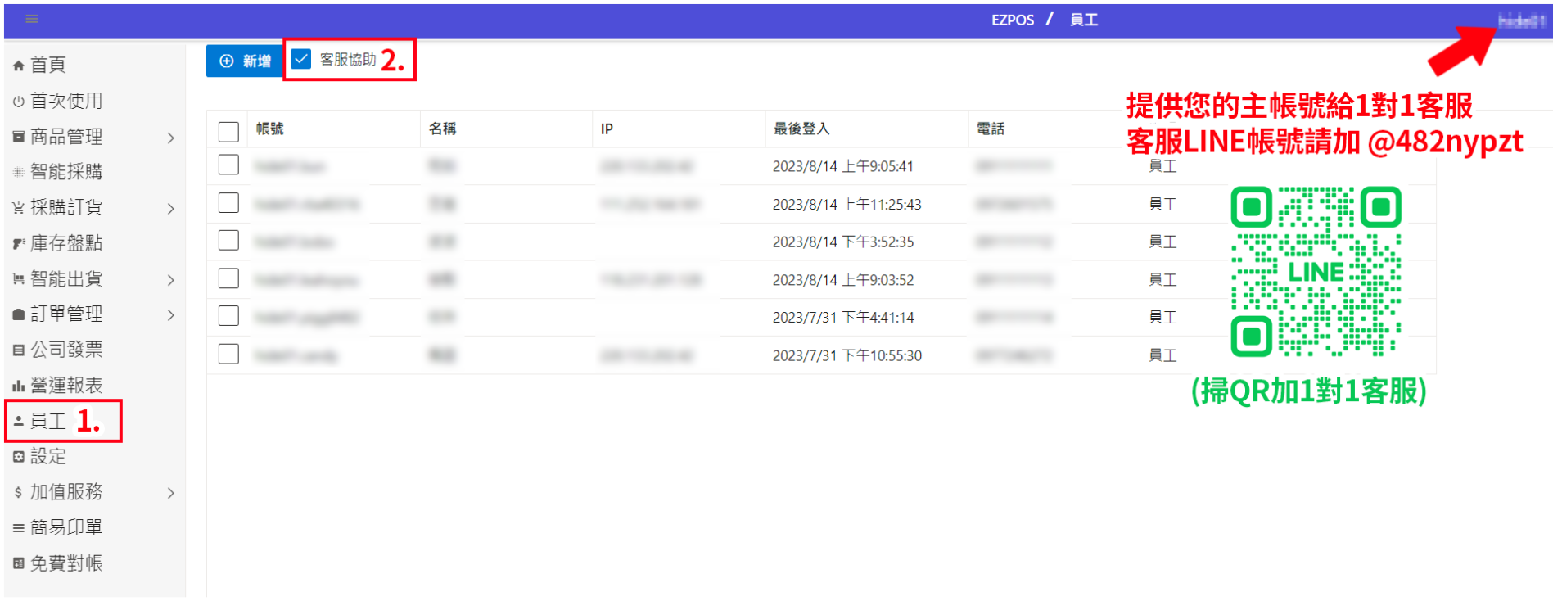Open 設定 in the sidebar
This screenshot has height=601, width=1553.
(x=47, y=456)
